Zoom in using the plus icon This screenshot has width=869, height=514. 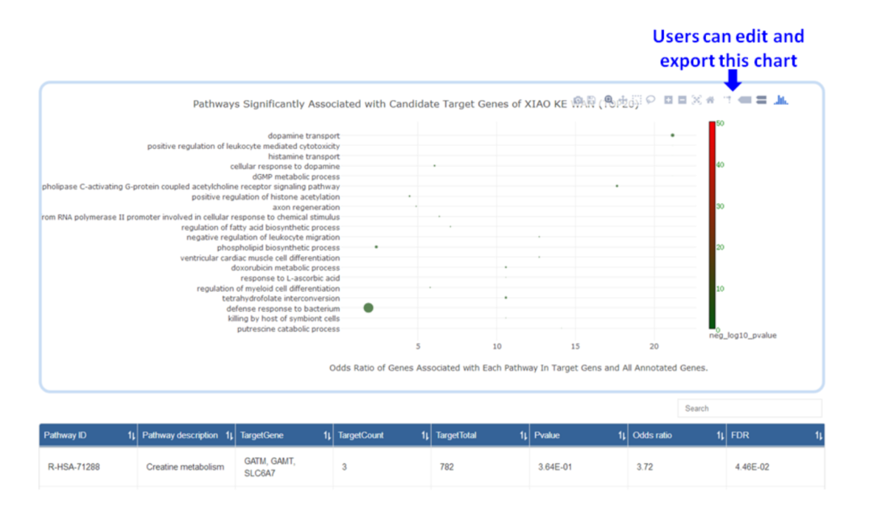coord(668,100)
